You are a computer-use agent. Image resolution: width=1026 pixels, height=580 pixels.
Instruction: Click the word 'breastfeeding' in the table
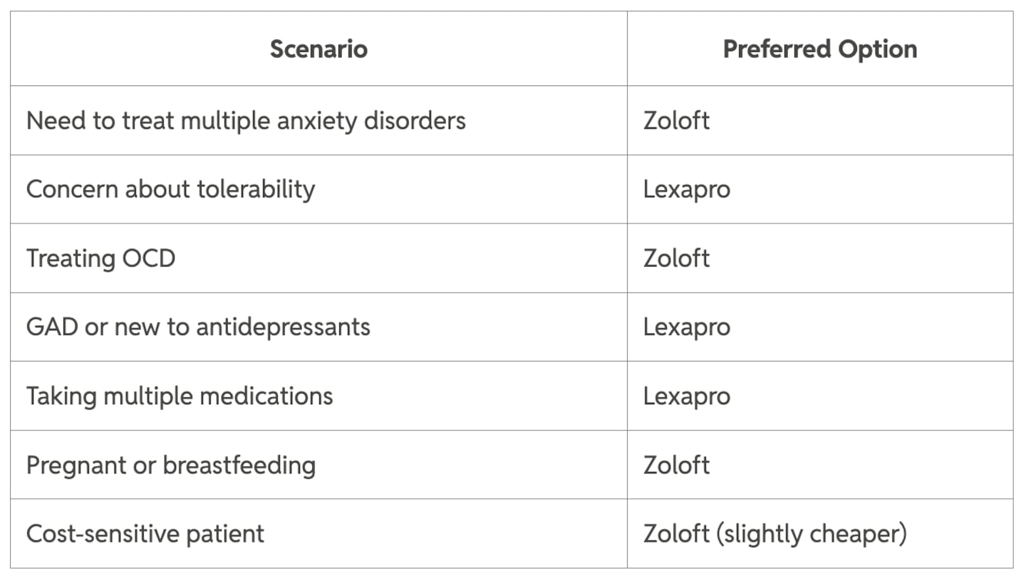tap(239, 465)
